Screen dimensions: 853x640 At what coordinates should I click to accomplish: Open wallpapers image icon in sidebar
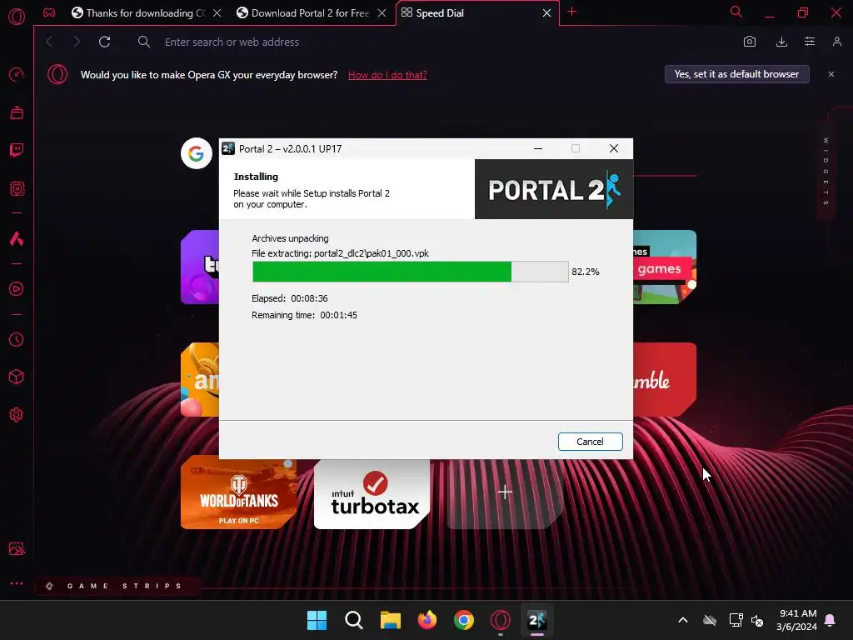pyautogui.click(x=17, y=548)
